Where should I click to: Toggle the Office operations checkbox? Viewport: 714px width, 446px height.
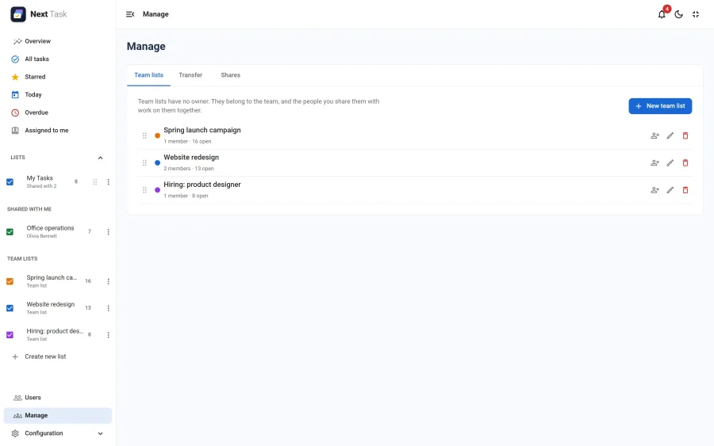10,232
